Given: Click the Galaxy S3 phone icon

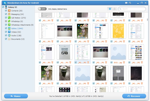Looking at the screenshot, I should pos(6,7).
